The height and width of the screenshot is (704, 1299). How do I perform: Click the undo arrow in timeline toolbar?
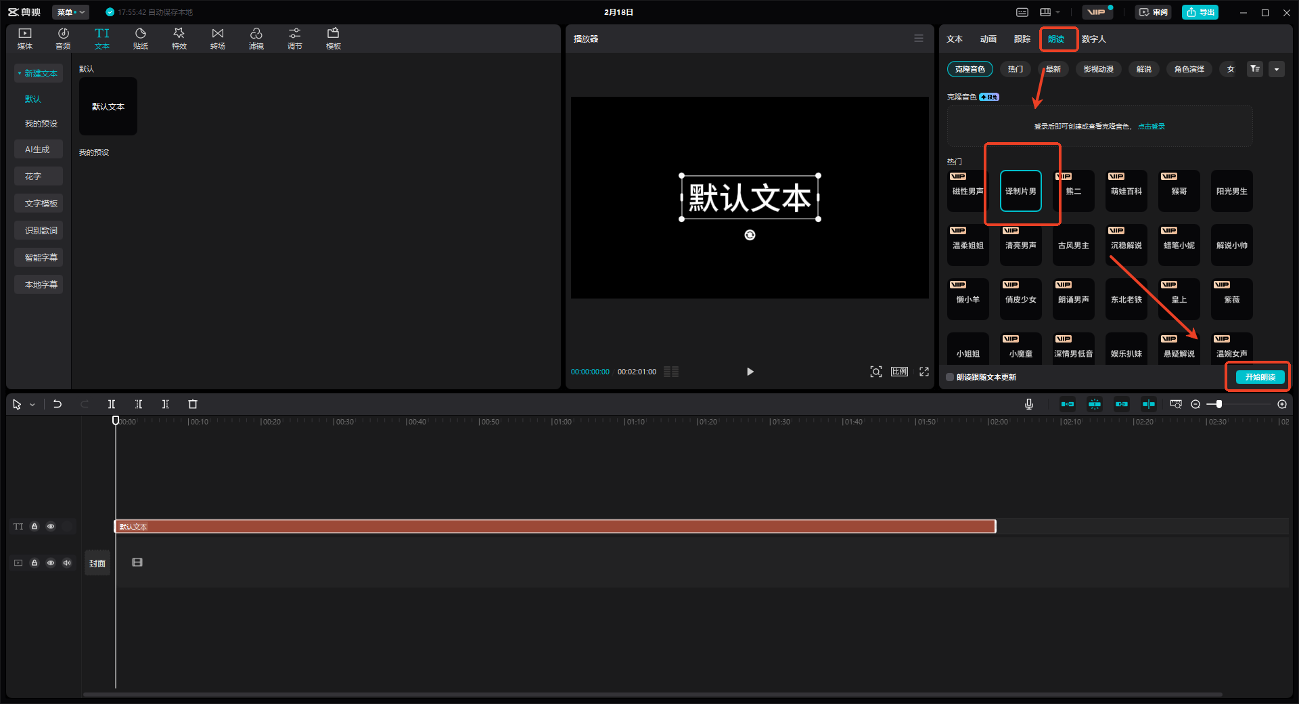click(x=58, y=404)
